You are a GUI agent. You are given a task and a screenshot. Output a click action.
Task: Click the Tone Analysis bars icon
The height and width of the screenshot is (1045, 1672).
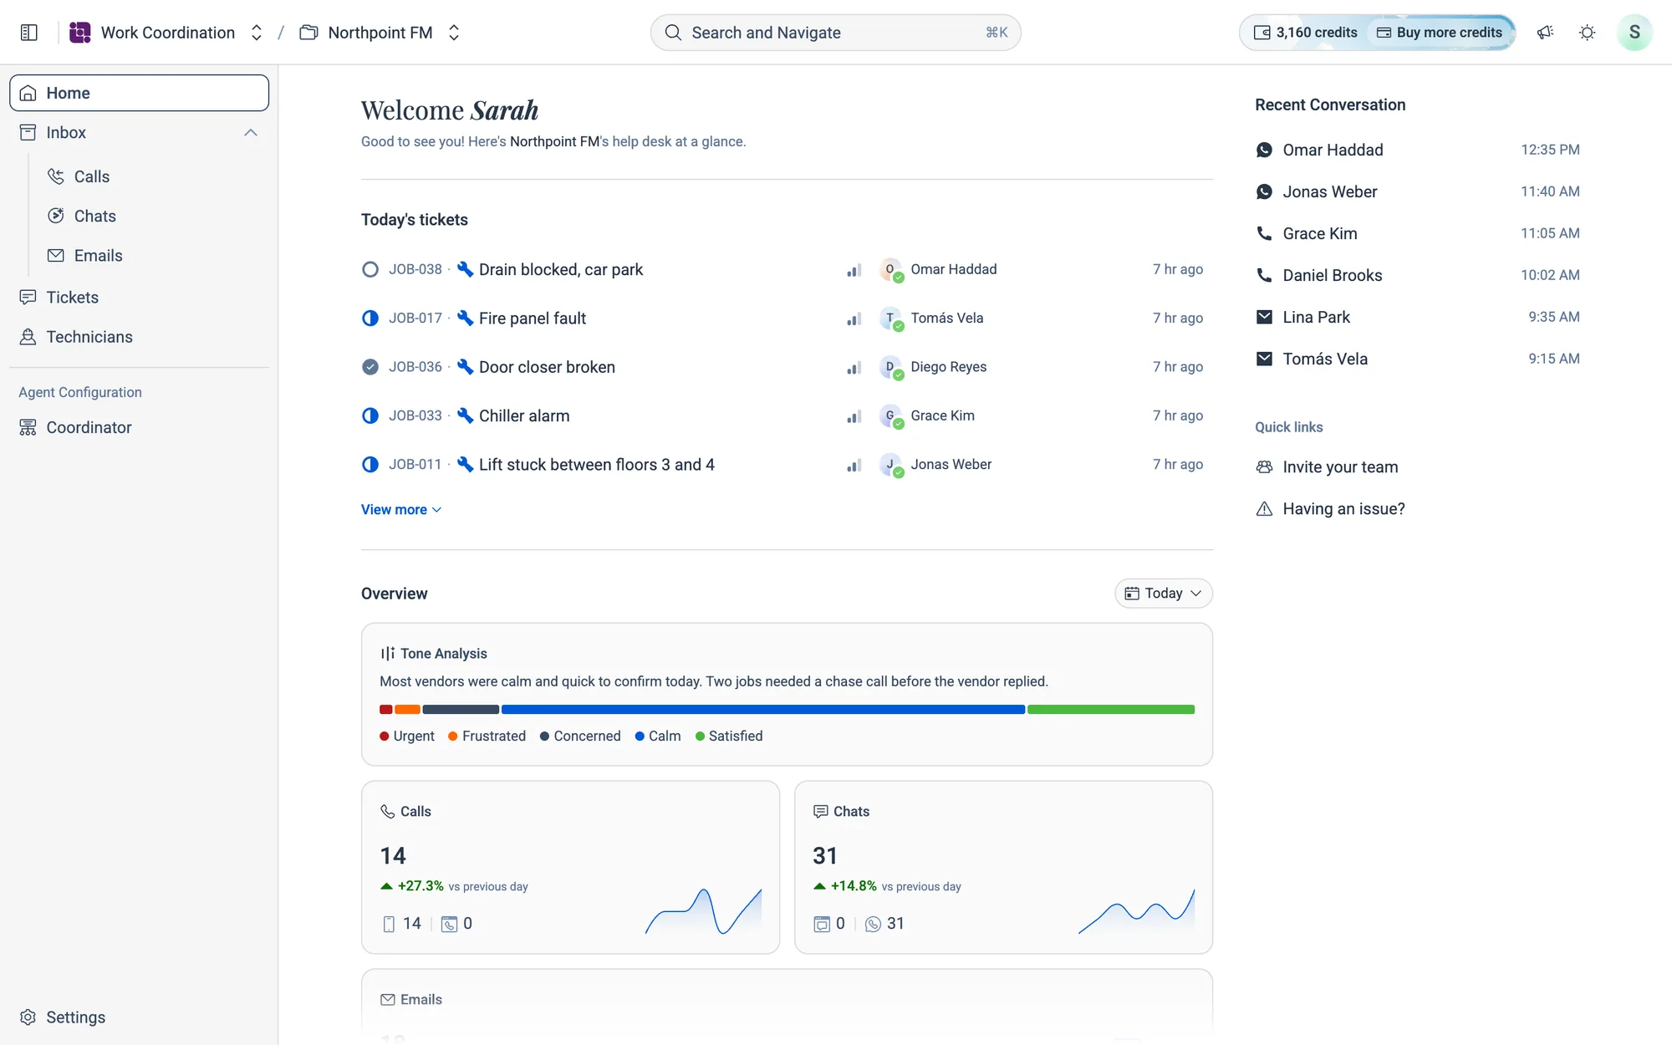click(x=388, y=654)
